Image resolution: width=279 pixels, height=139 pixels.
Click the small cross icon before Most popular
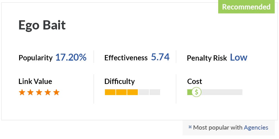[x=190, y=127]
